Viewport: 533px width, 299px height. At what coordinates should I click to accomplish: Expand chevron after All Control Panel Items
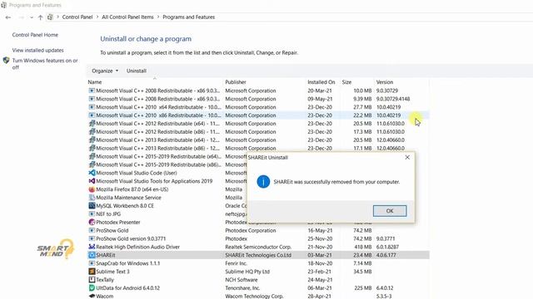pos(158,17)
